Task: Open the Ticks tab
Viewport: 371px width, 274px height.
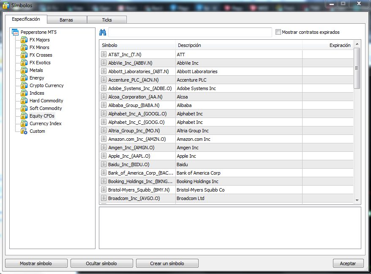Action: (107, 20)
